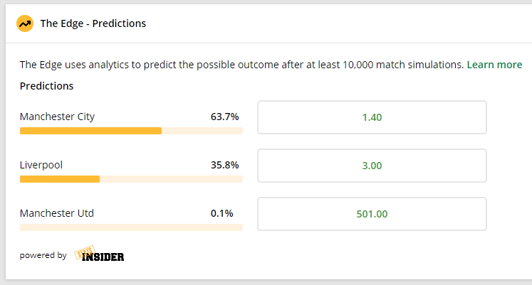Click the Predictions subheading
532x285 pixels.
point(46,86)
